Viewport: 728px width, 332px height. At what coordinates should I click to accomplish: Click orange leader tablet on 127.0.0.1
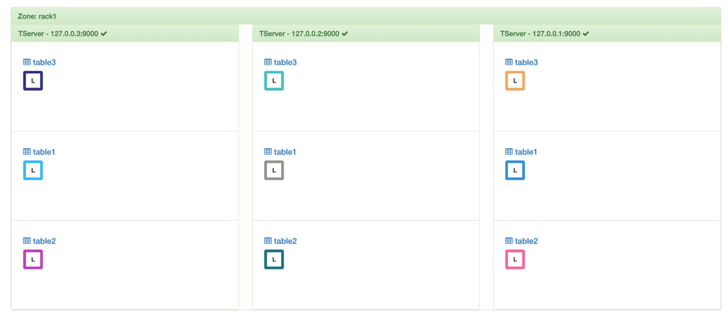[x=515, y=81]
